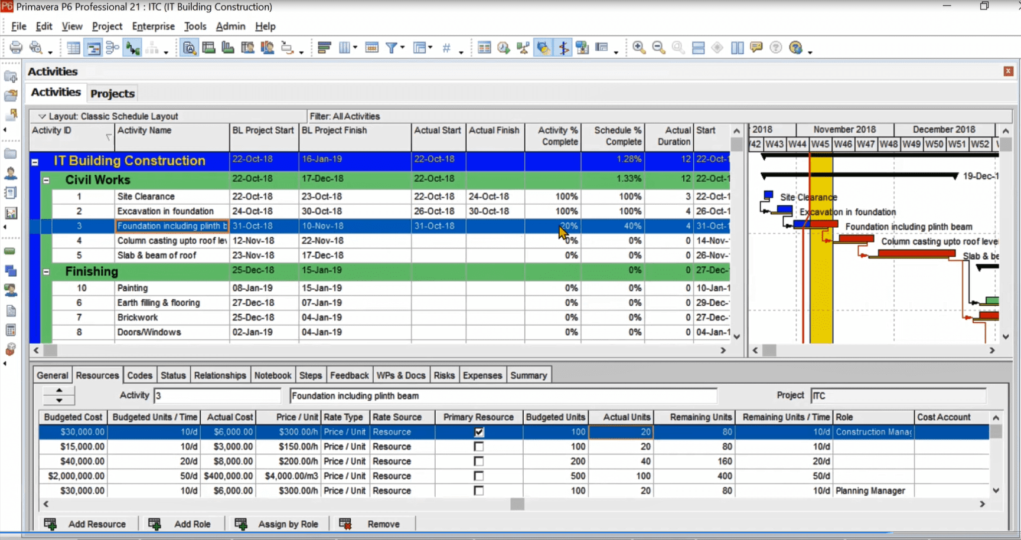Open the Tools menu
This screenshot has height=540, width=1021.
click(195, 27)
